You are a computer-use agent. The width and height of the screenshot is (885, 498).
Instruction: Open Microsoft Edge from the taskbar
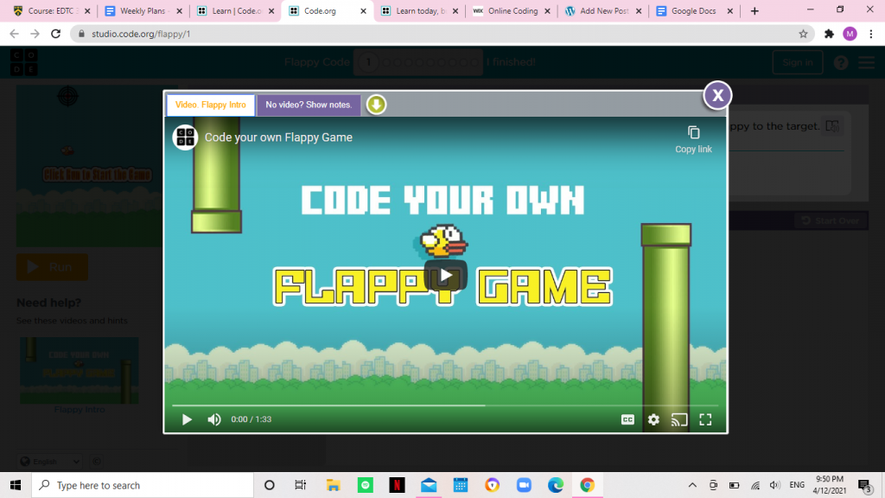[x=556, y=485]
